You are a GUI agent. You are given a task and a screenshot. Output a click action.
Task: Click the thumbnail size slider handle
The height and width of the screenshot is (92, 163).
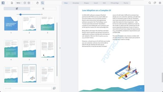click(20, 15)
